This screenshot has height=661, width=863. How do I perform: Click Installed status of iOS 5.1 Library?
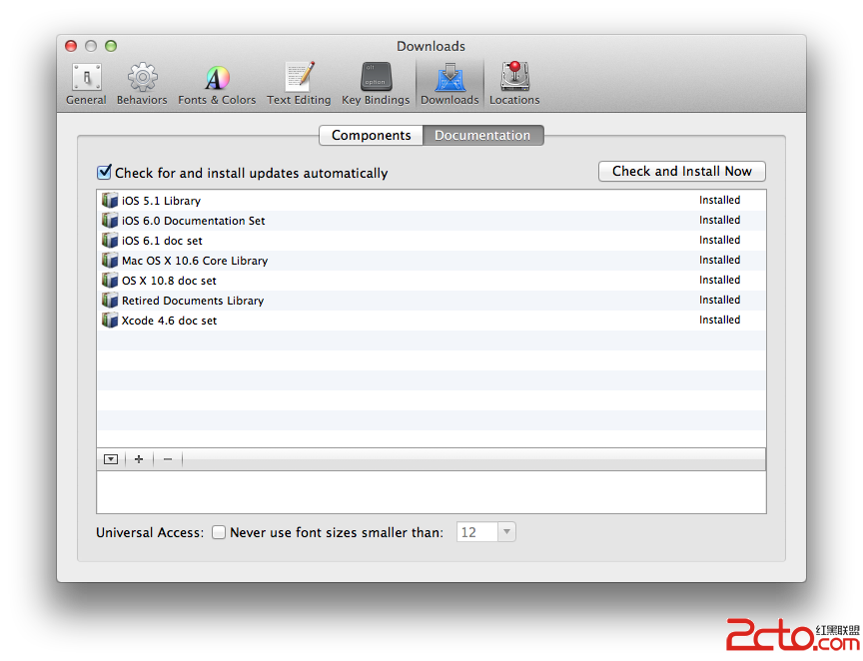(x=719, y=200)
